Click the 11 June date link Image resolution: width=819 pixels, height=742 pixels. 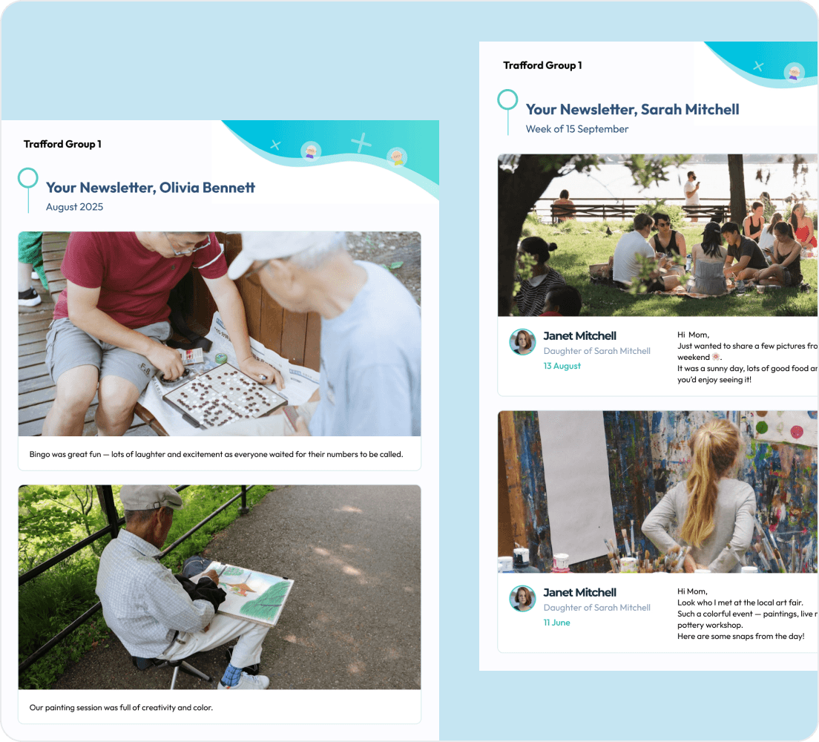557,623
